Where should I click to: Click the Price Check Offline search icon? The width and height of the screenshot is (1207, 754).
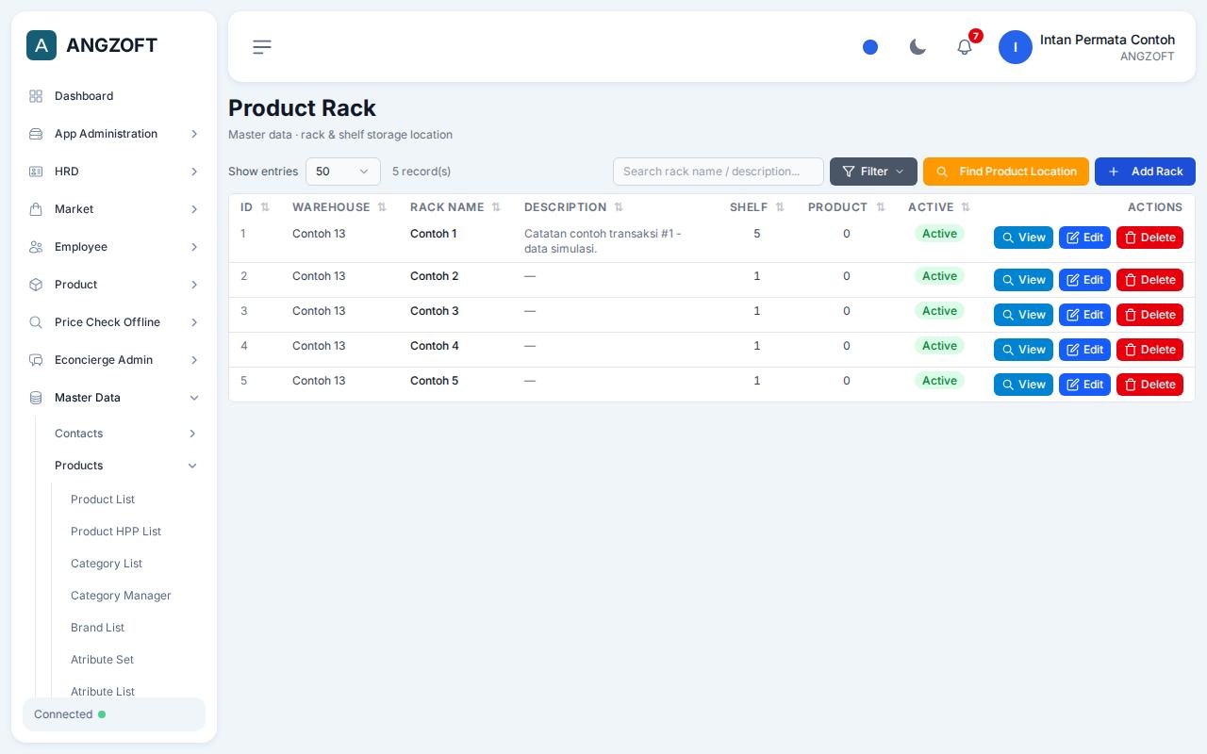pos(36,322)
